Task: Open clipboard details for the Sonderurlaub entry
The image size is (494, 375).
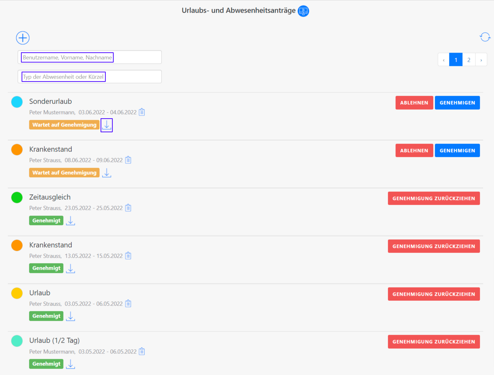Action: [x=142, y=112]
